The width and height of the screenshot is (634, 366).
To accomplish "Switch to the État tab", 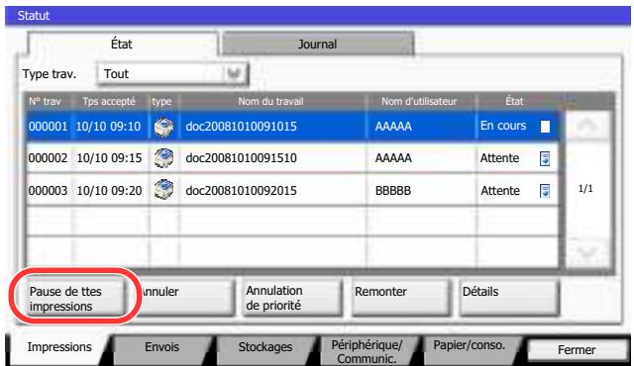I will 122,44.
